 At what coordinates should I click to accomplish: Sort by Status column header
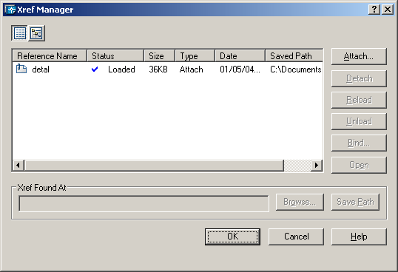tap(115, 55)
